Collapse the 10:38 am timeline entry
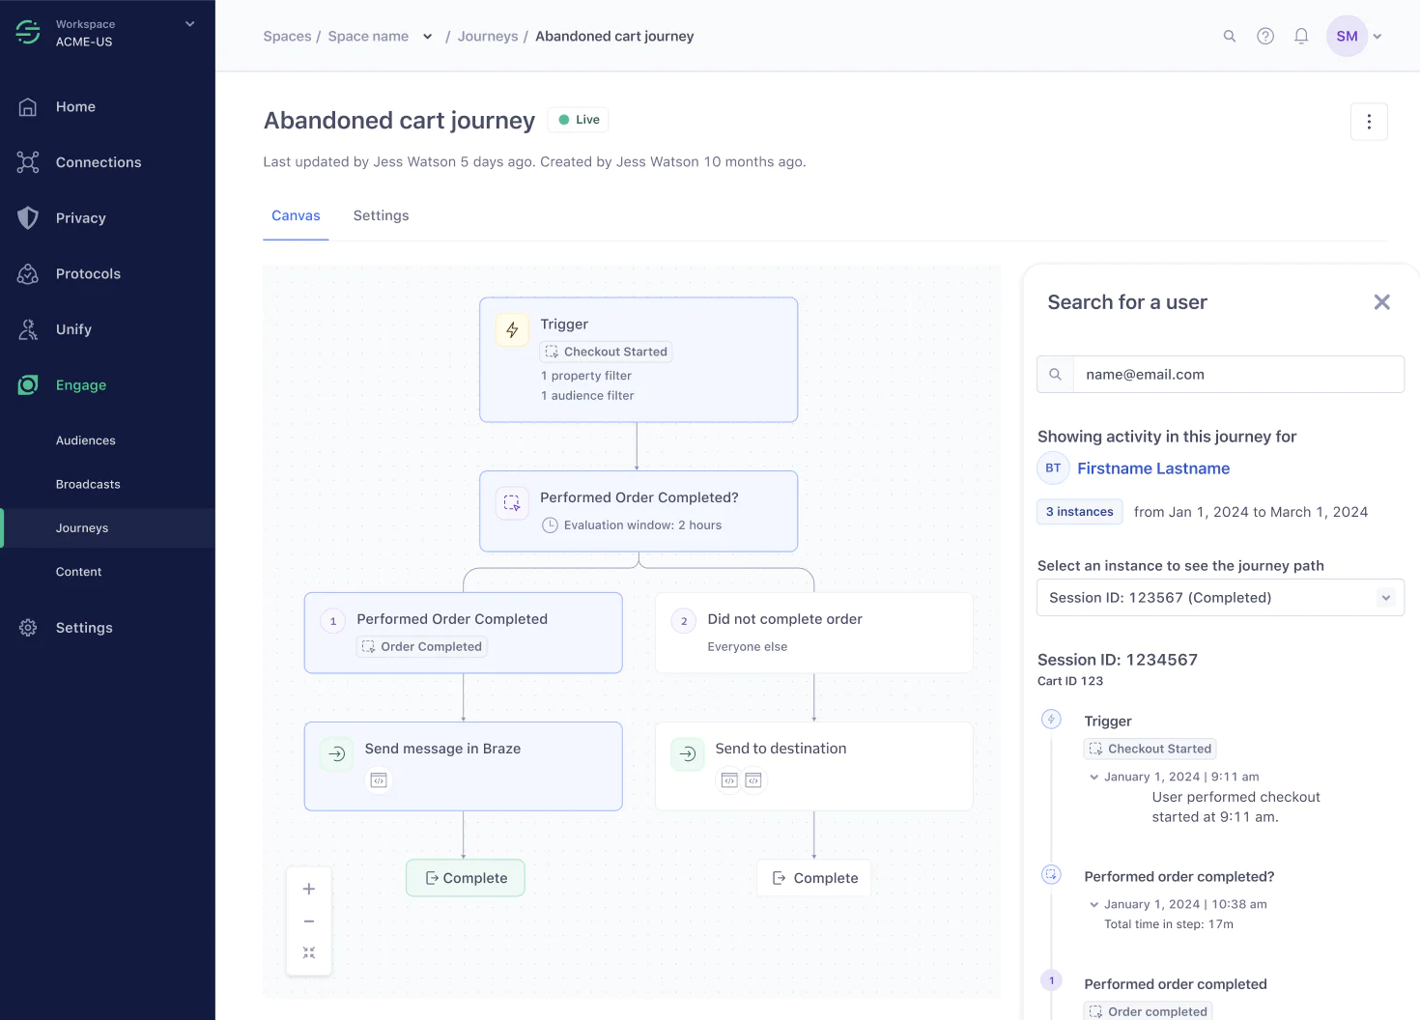 (x=1094, y=905)
